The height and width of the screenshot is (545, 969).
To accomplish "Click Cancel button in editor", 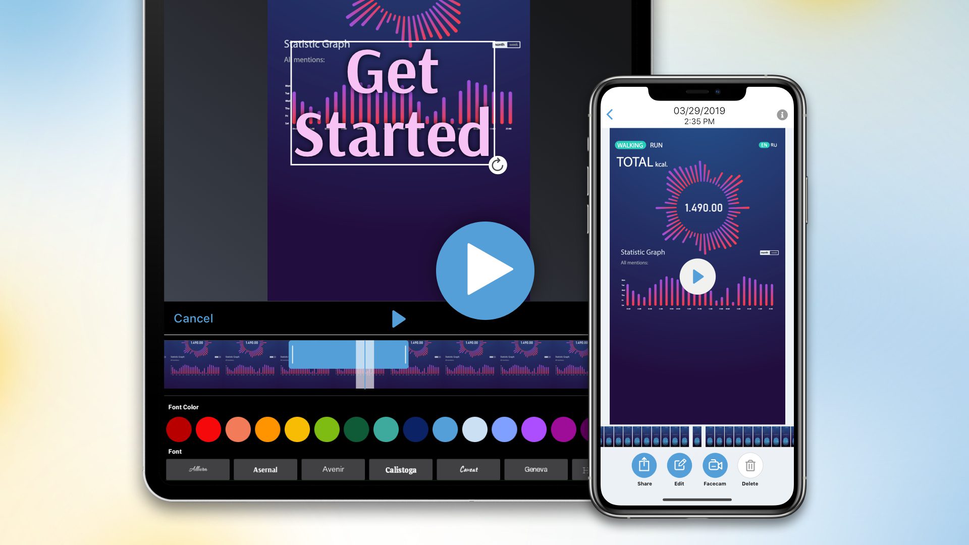I will point(192,318).
